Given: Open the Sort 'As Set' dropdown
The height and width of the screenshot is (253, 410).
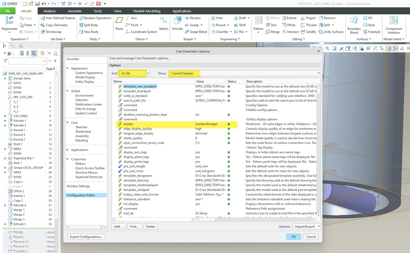Looking at the screenshot, I should point(134,73).
